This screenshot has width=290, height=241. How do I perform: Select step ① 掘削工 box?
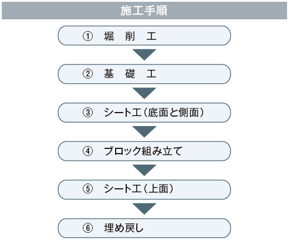[144, 36]
